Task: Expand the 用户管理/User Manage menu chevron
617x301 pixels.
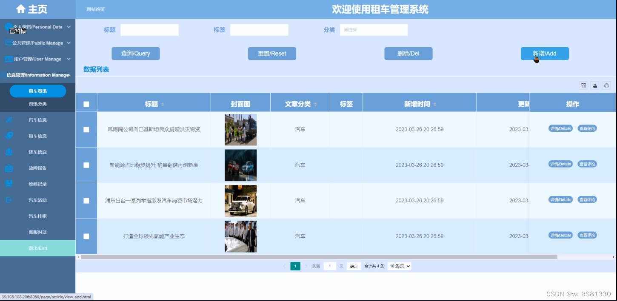Action: (x=69, y=59)
